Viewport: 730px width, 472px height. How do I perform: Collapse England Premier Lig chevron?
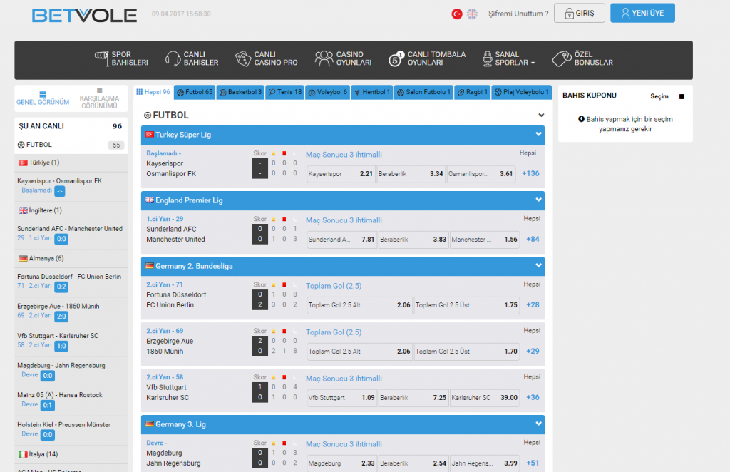539,200
